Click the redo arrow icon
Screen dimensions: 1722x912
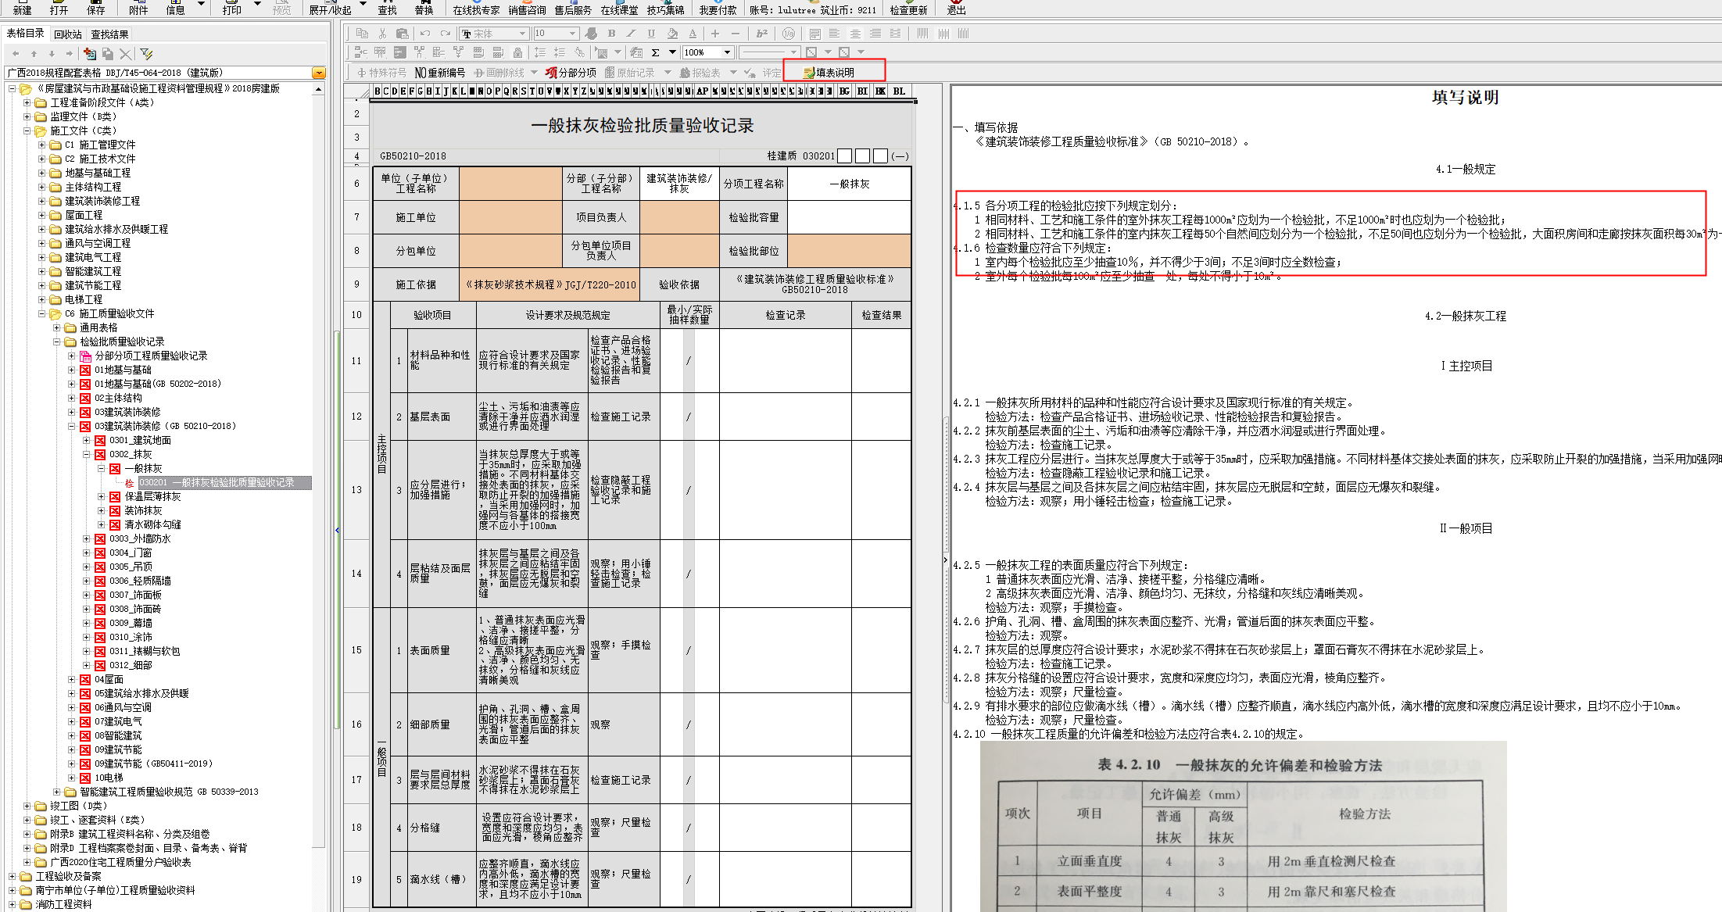point(445,34)
